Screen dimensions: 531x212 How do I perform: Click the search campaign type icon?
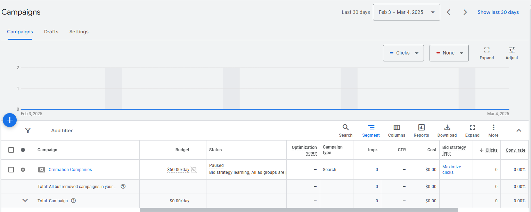coord(41,170)
